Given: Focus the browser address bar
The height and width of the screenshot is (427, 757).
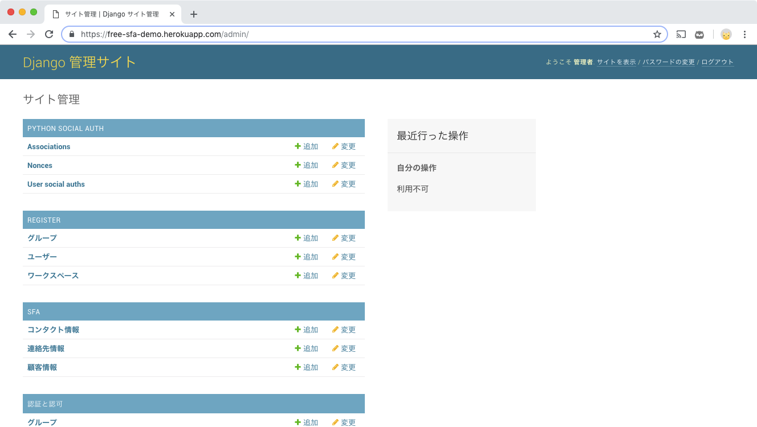Looking at the screenshot, I should tap(365, 34).
